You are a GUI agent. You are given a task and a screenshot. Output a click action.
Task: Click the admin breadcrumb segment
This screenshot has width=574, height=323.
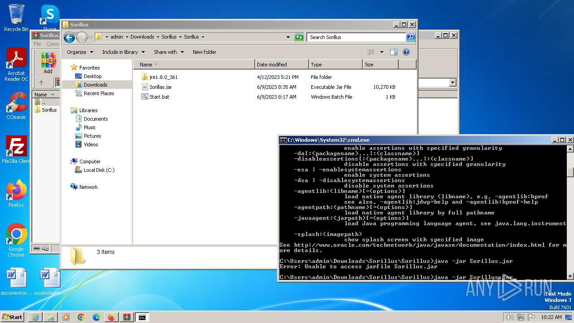[117, 37]
